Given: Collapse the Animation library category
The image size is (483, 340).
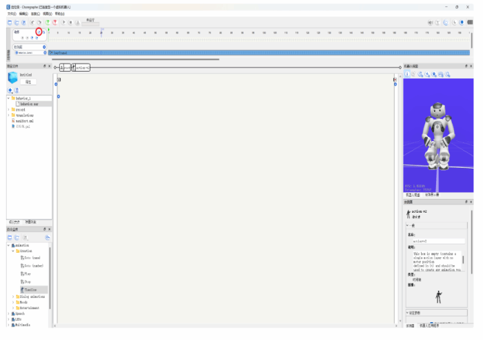Looking at the screenshot, I should pyautogui.click(x=9, y=245).
